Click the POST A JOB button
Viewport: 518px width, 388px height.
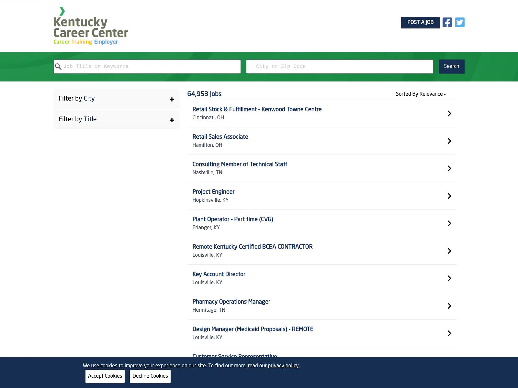pos(420,22)
